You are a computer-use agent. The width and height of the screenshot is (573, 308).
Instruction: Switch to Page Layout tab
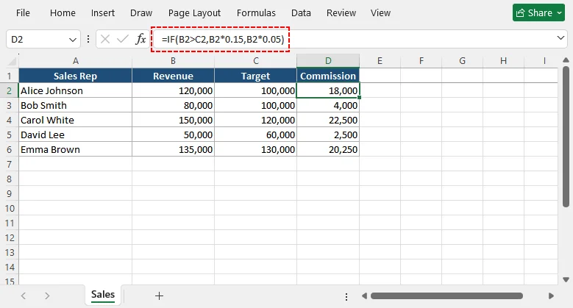coord(194,12)
